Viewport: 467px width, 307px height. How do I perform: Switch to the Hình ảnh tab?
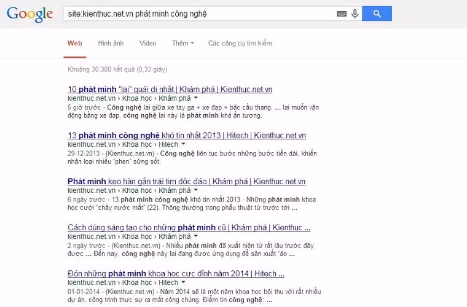pos(111,43)
